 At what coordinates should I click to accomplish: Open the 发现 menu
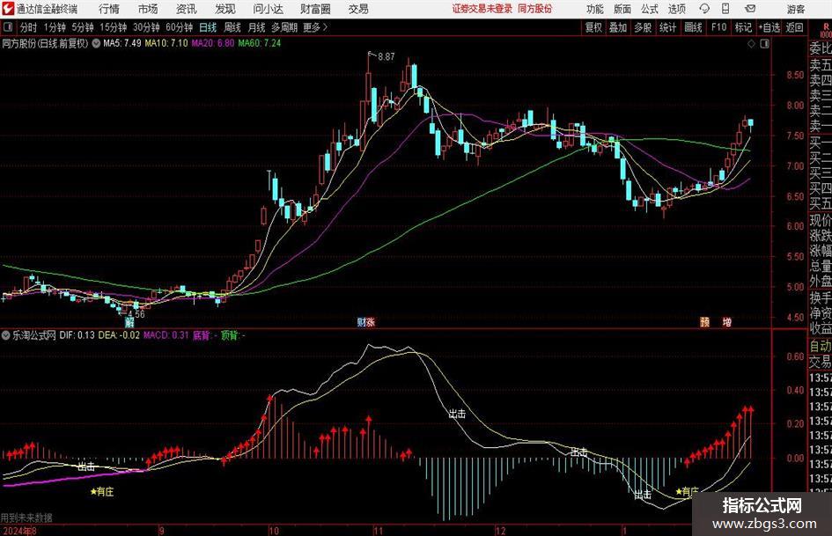tap(225, 9)
